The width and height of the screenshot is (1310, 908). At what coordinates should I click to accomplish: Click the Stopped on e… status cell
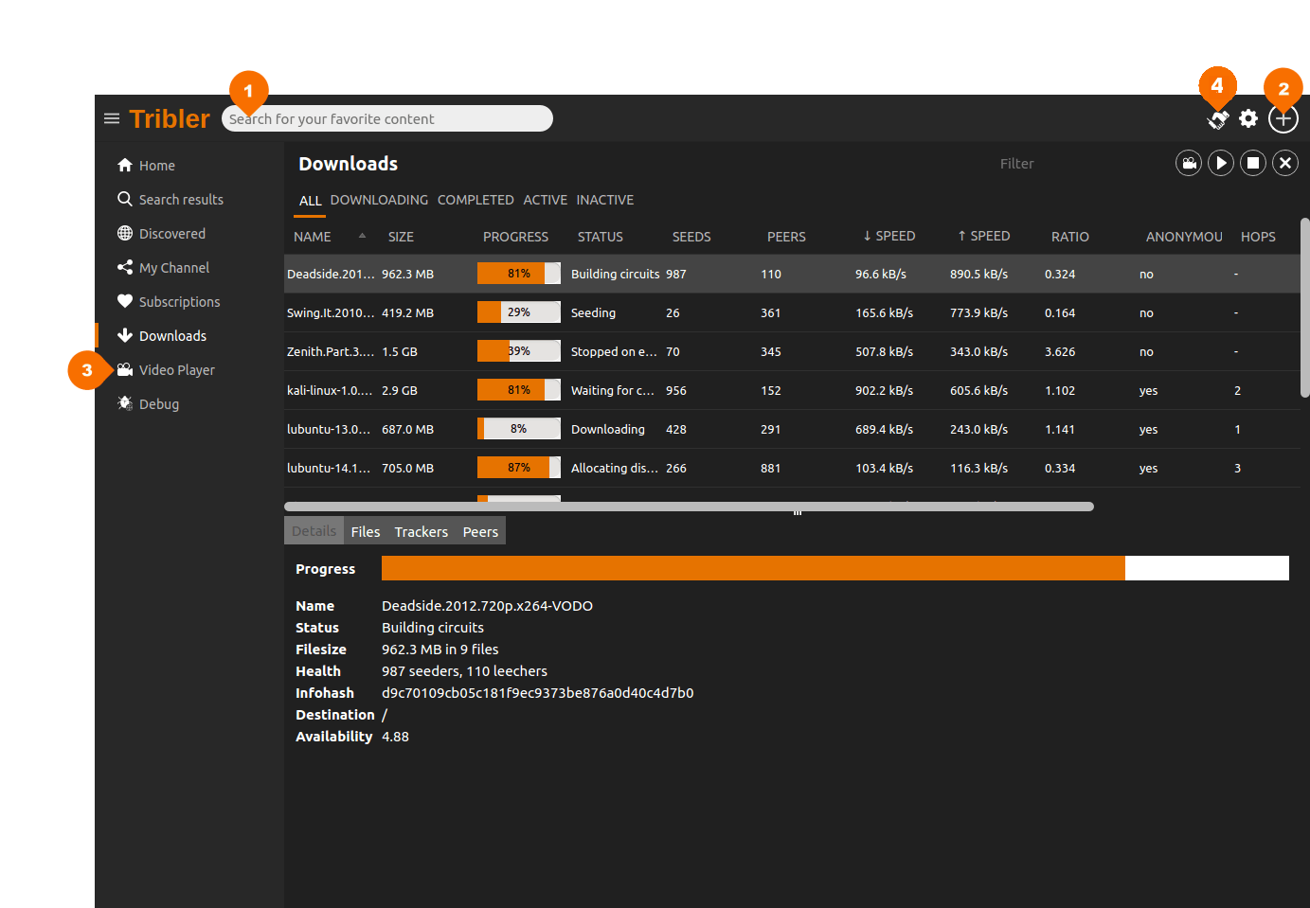tap(614, 351)
